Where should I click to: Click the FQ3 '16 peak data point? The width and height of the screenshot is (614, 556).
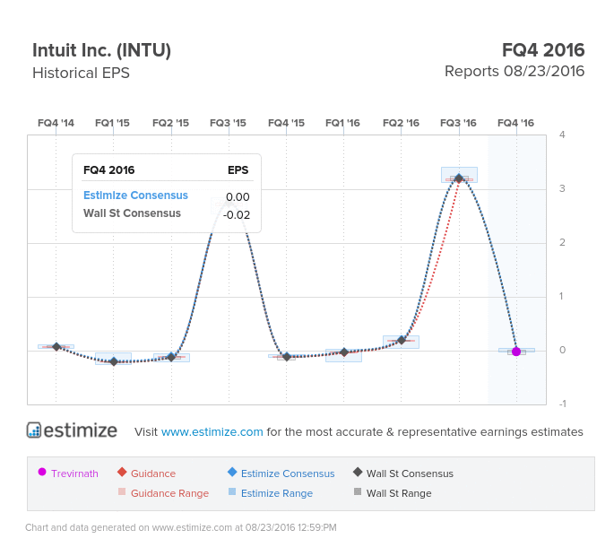point(459,178)
